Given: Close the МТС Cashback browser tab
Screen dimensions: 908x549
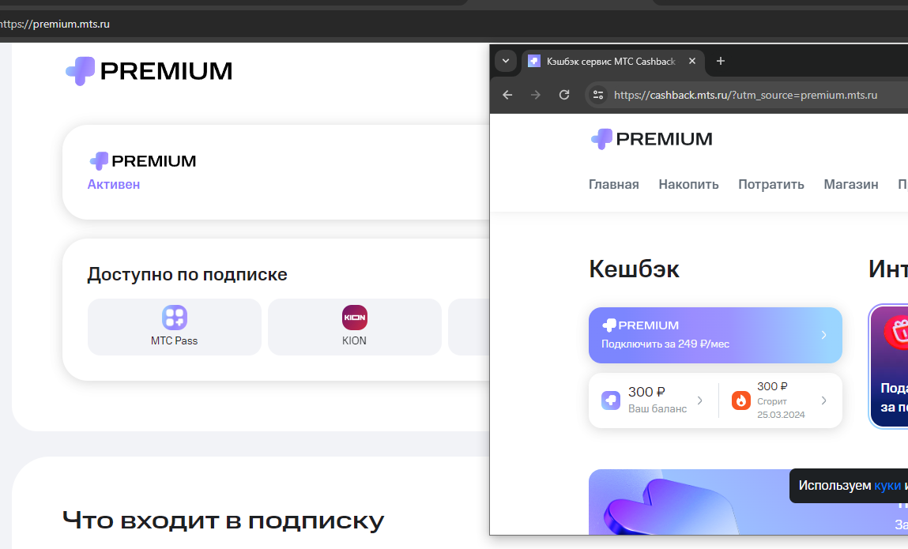Looking at the screenshot, I should 692,61.
